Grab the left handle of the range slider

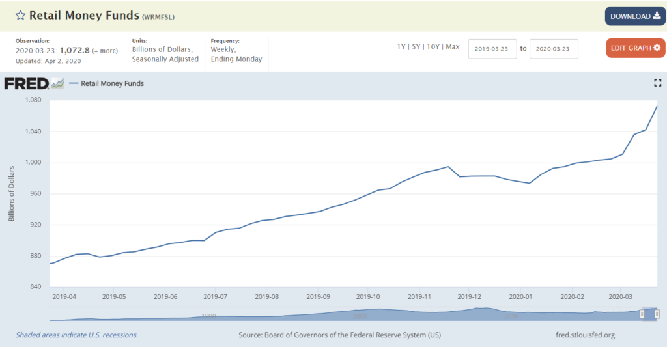[642, 314]
